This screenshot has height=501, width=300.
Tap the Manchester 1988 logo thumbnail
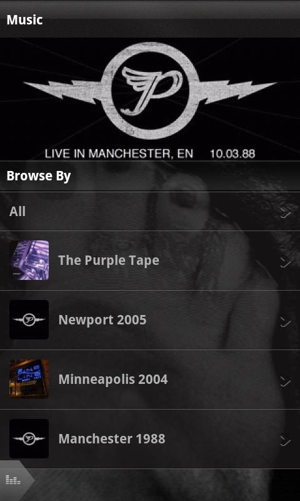[x=29, y=438]
